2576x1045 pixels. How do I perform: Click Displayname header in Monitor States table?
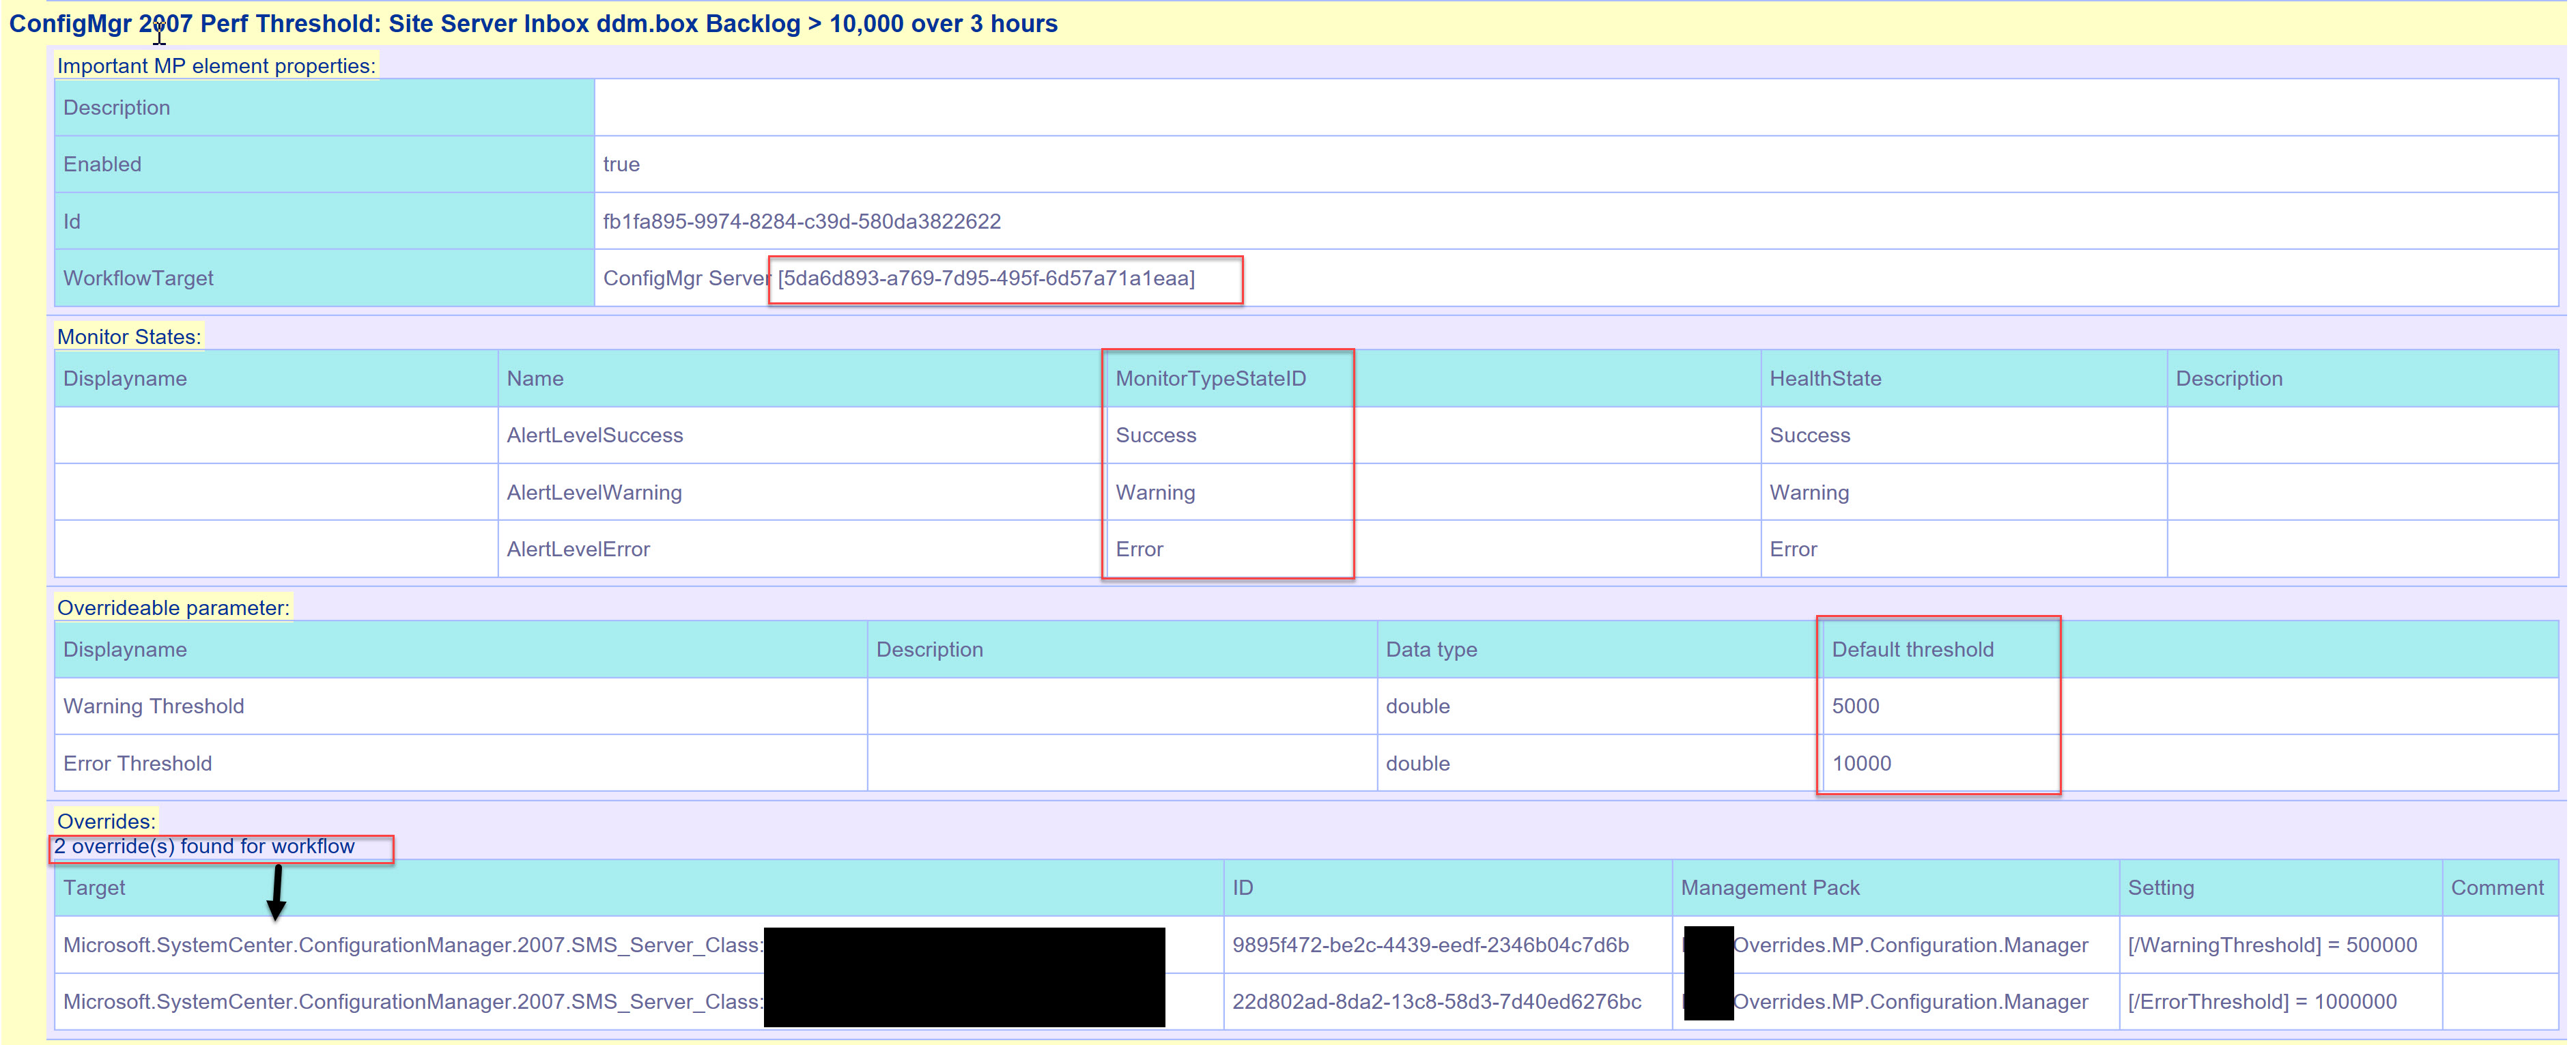(x=125, y=378)
